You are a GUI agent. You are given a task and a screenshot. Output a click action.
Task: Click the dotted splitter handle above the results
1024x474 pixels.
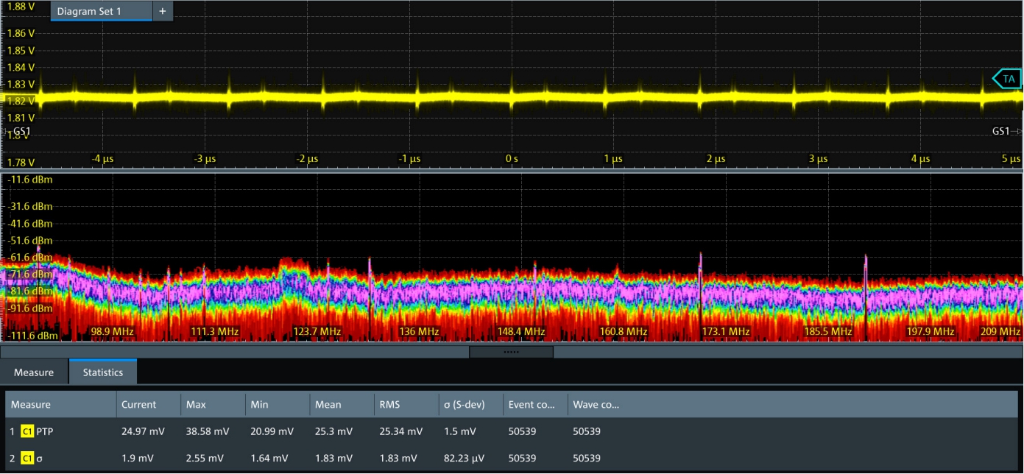click(x=511, y=352)
